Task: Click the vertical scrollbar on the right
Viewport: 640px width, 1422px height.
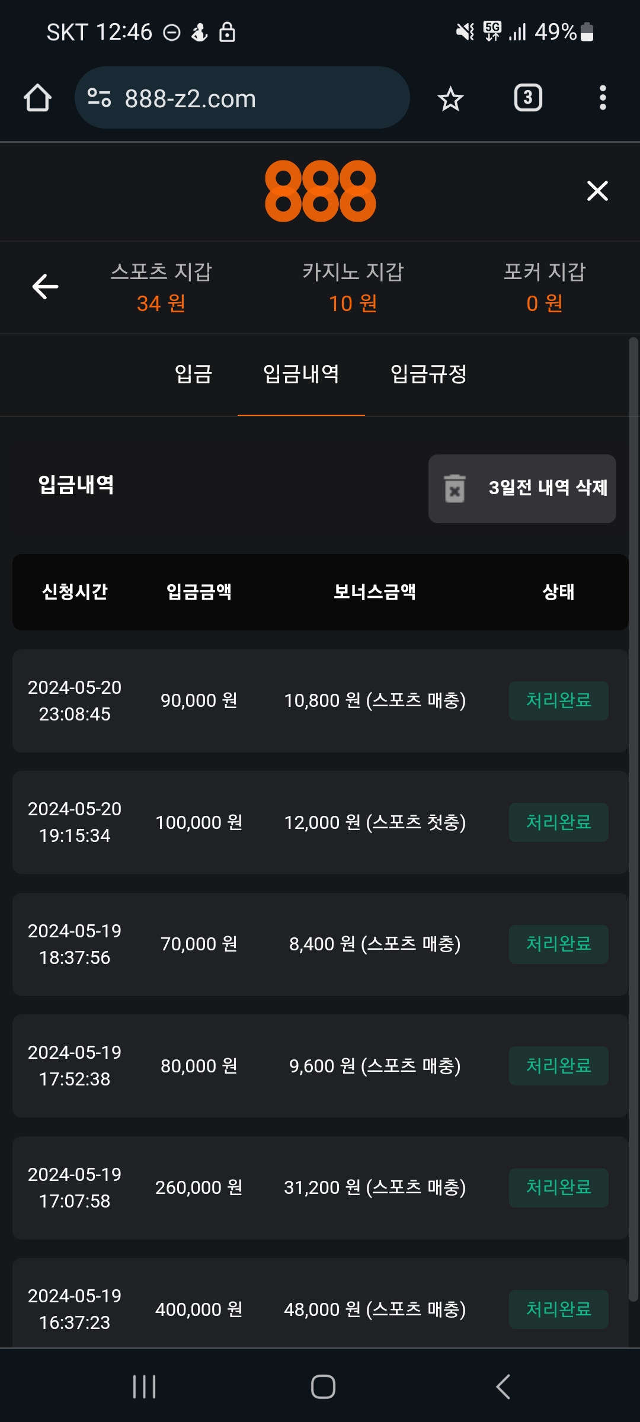Action: coord(633,818)
